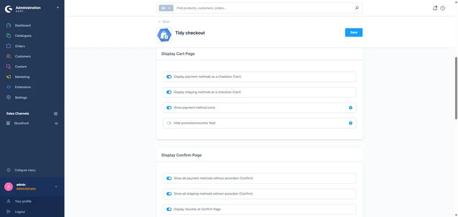Click Logout link
This screenshot has height=217, width=458.
pyautogui.click(x=20, y=212)
